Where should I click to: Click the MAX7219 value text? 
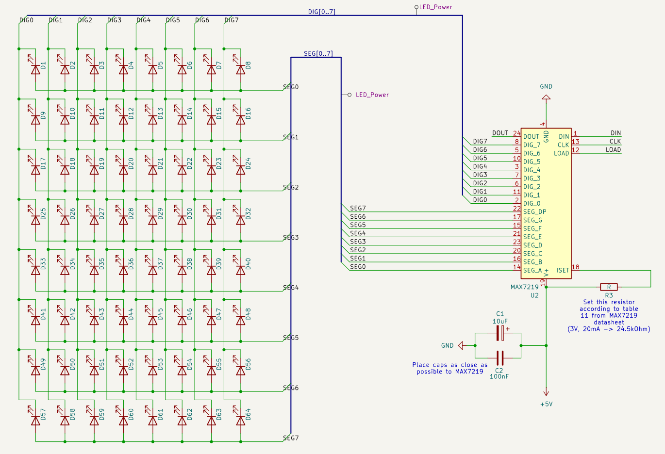point(525,287)
